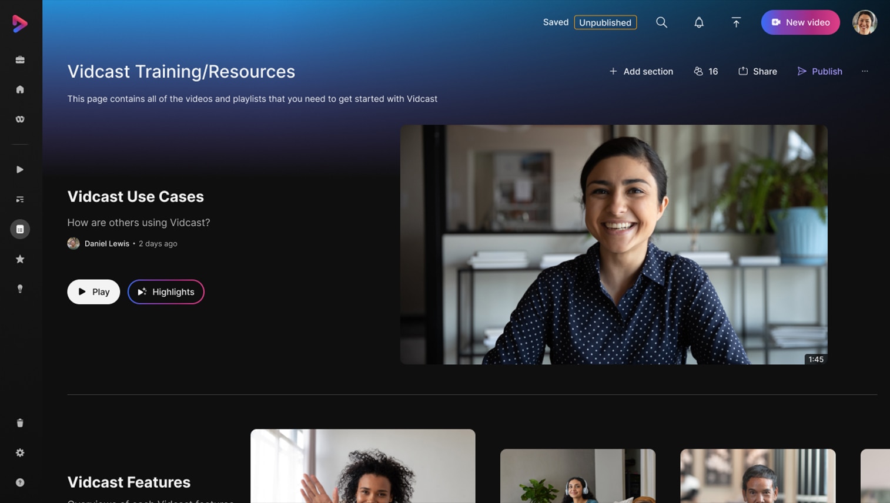The width and height of the screenshot is (890, 503).
Task: Click the Saved status text
Action: (x=556, y=22)
